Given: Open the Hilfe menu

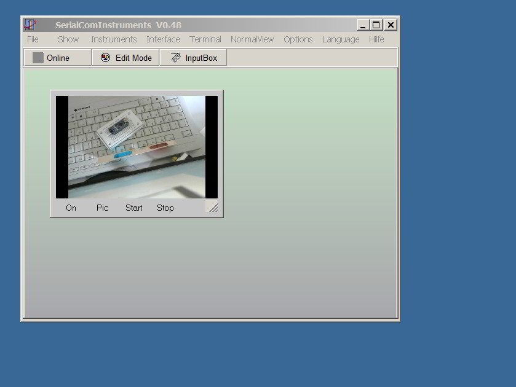Looking at the screenshot, I should tap(376, 39).
